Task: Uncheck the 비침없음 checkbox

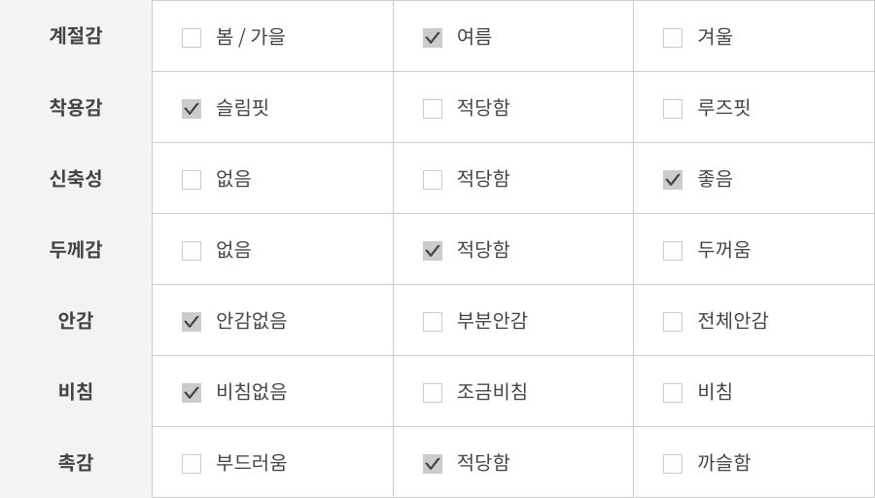Action: (x=192, y=393)
